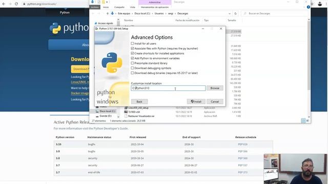The width and height of the screenshot is (328, 184).
Task: Open quick access toolbar customize arrow
Action: (107, 2)
